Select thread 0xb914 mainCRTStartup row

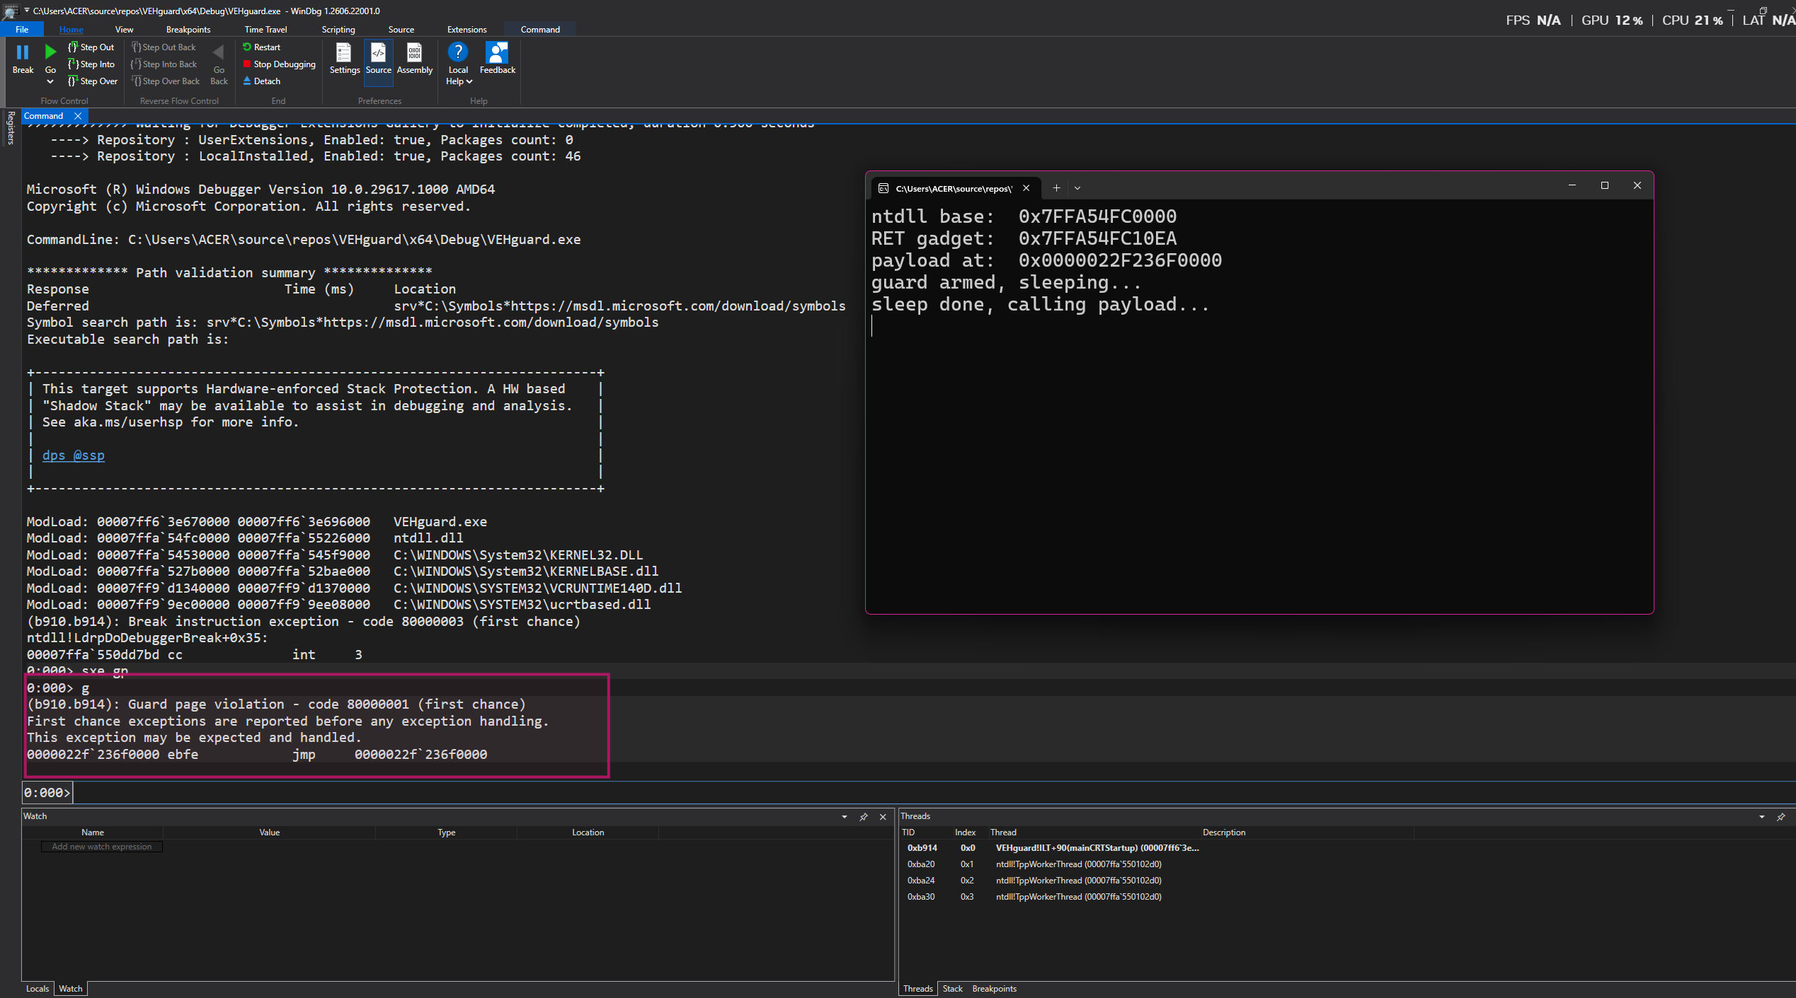[1053, 847]
